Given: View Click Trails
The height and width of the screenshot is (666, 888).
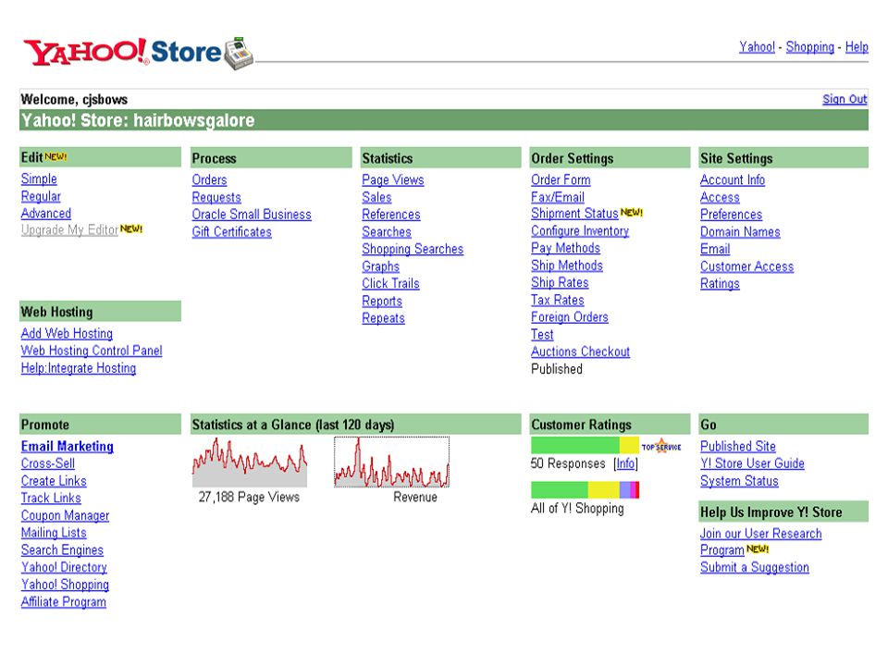Looking at the screenshot, I should click(390, 284).
